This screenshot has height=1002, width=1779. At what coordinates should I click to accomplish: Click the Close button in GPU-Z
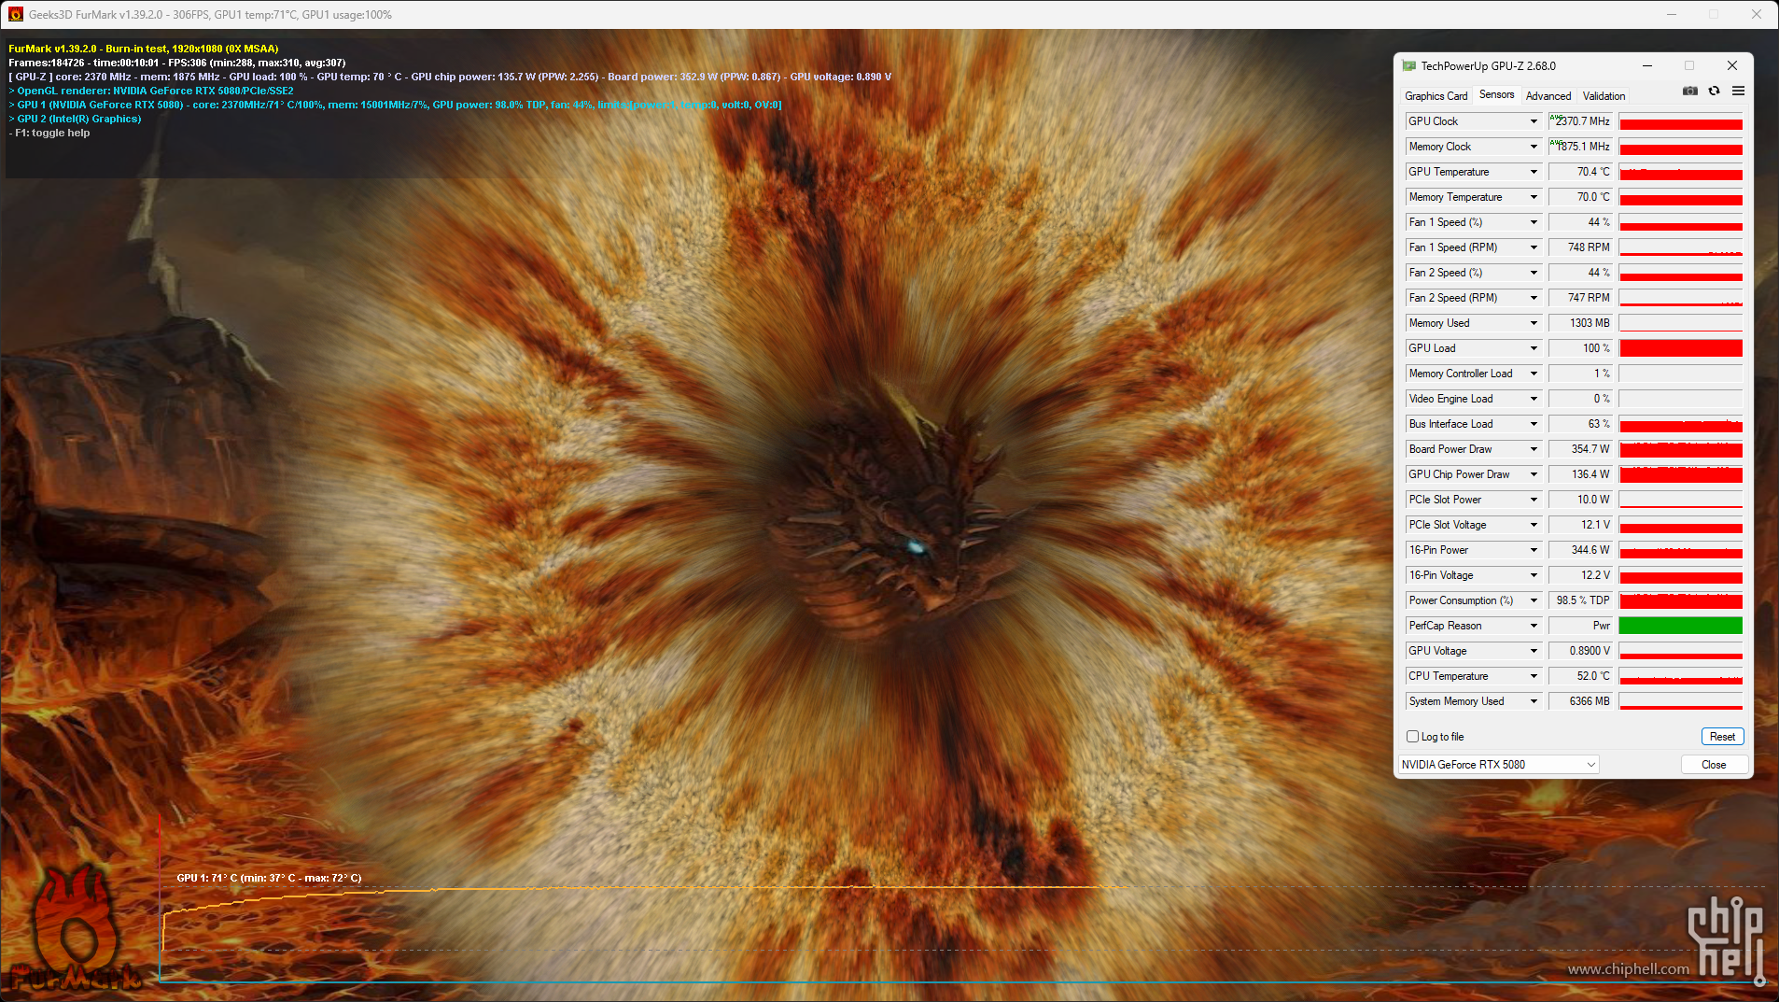pos(1714,765)
